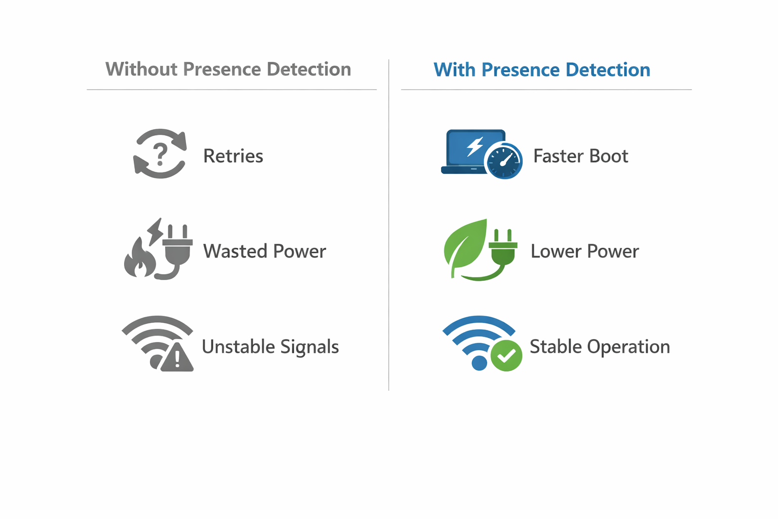
Task: Click the blue Wi-Fi signal icon
Action: pos(474,339)
